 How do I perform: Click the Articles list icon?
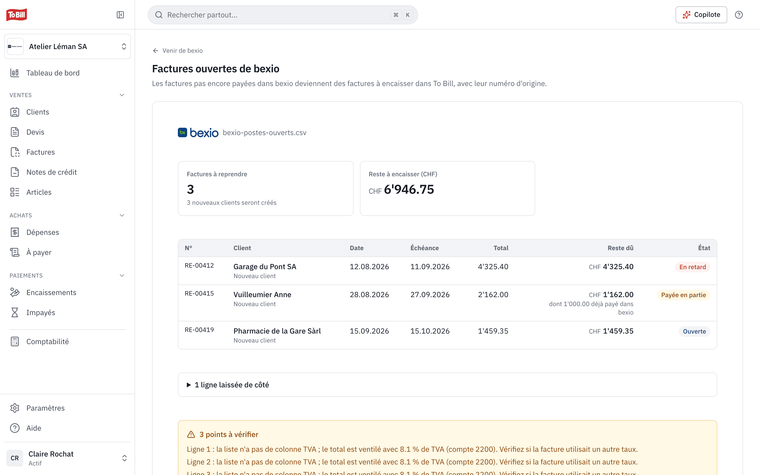click(x=15, y=192)
